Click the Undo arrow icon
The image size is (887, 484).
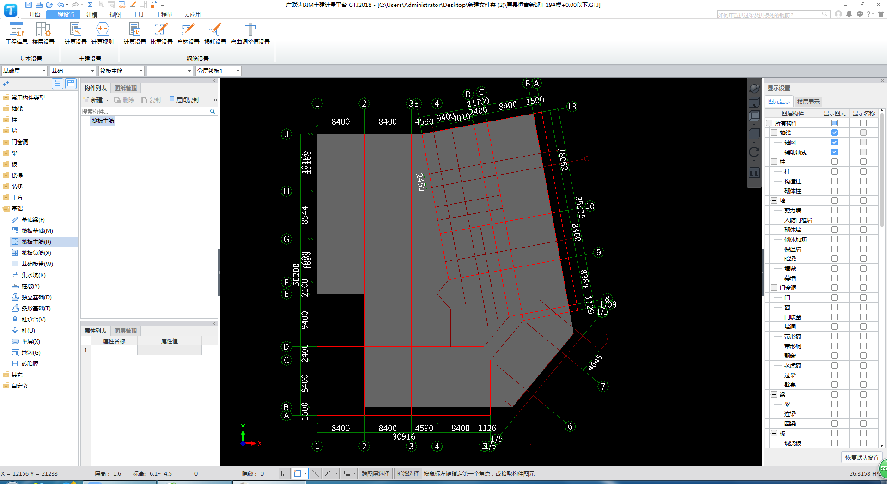click(60, 5)
